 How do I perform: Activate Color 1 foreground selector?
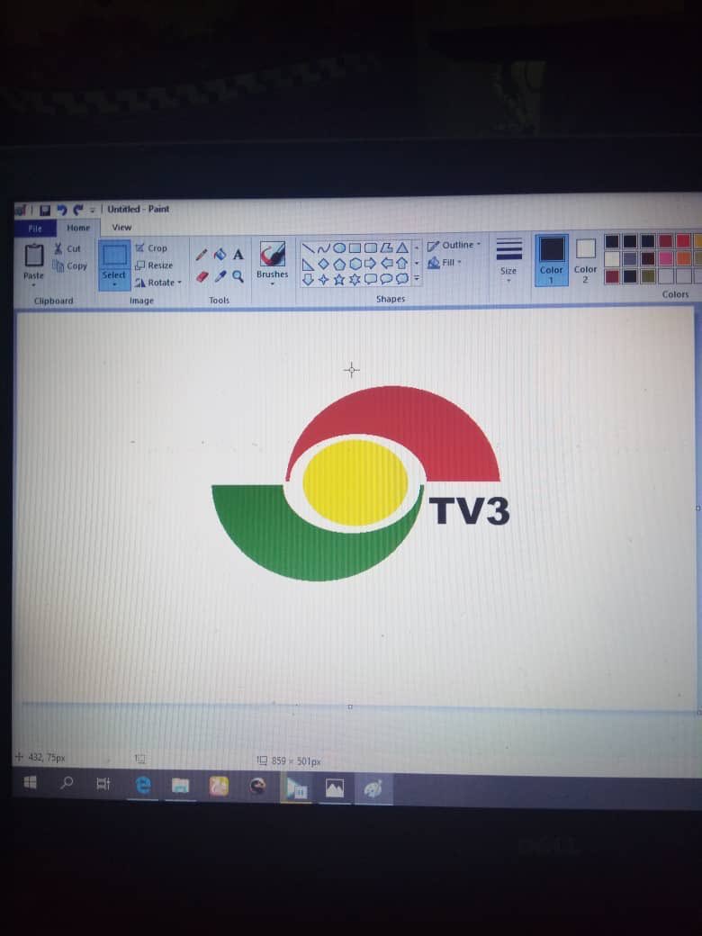coord(551,260)
